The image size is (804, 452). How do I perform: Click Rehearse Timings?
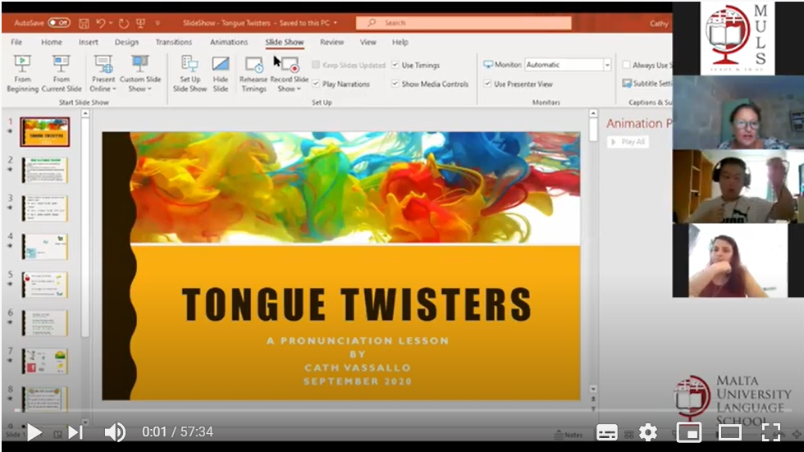(x=254, y=74)
